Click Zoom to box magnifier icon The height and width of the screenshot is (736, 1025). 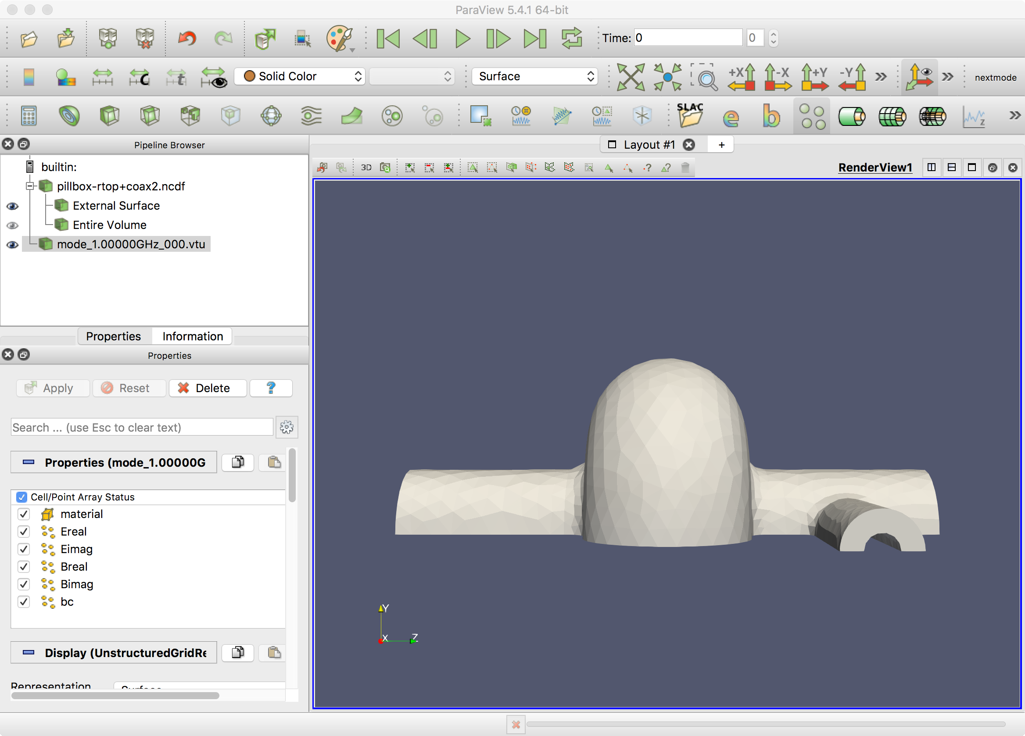click(704, 77)
